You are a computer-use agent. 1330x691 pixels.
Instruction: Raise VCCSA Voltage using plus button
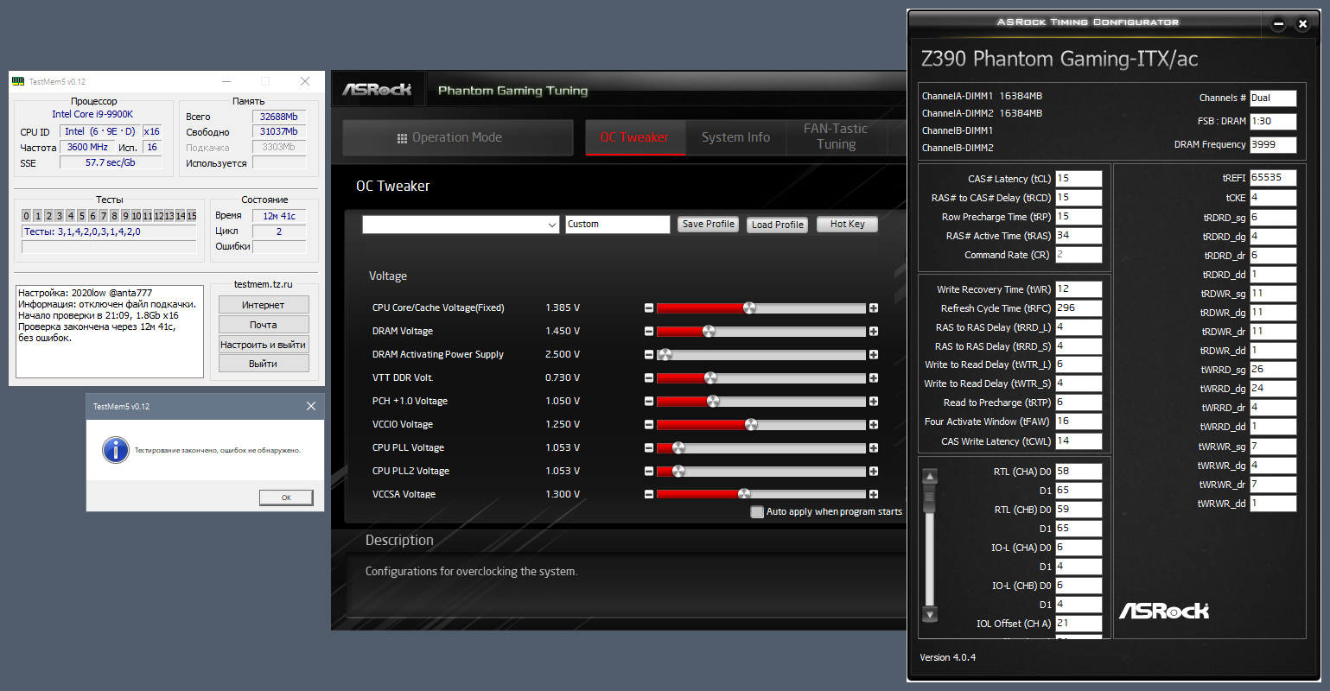pos(874,494)
